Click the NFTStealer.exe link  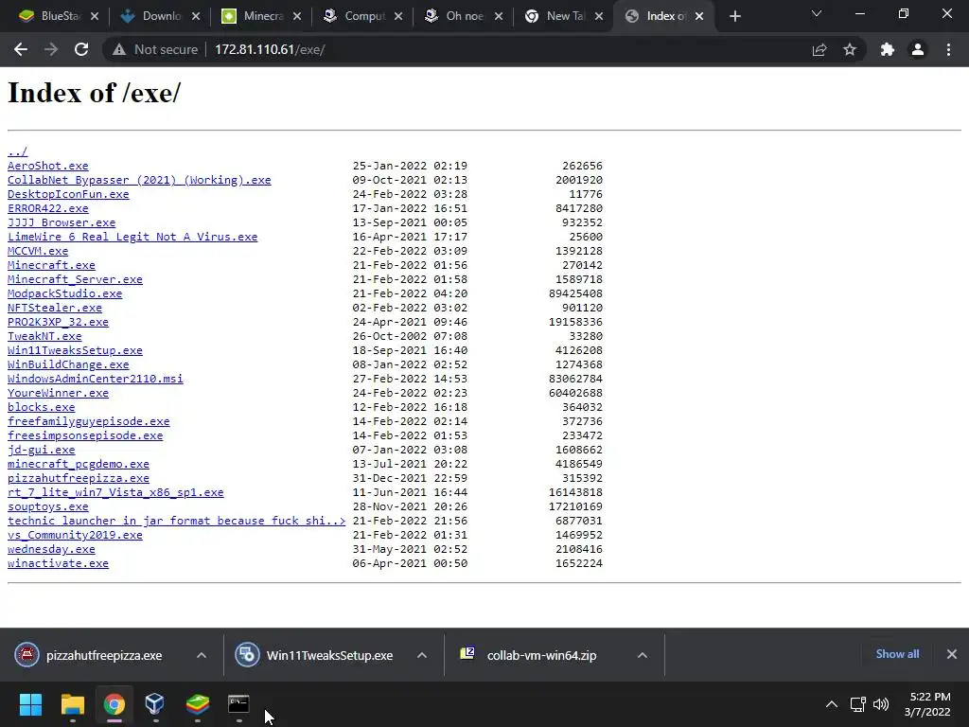[54, 308]
